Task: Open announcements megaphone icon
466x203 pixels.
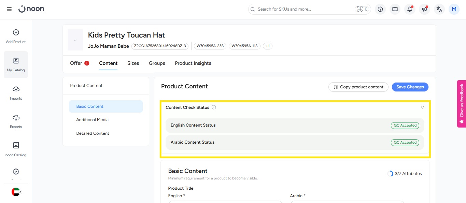Action: (424, 9)
